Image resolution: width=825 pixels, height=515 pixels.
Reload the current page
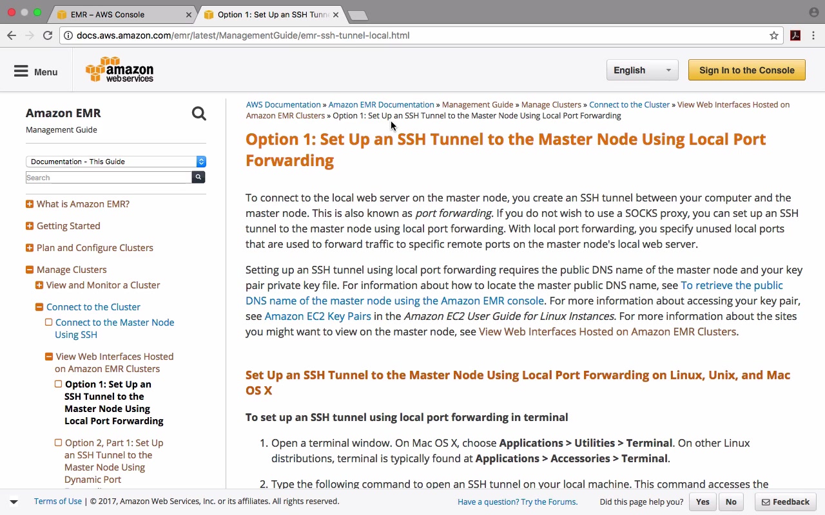[x=48, y=35]
